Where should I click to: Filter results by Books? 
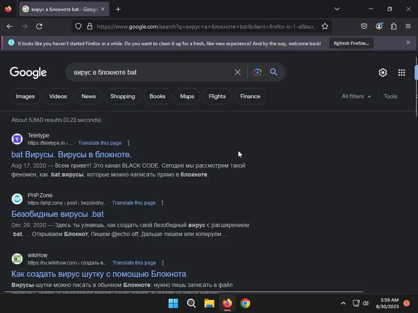click(157, 96)
